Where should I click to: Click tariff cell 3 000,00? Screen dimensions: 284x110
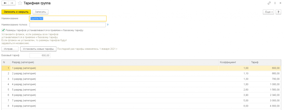265,101
